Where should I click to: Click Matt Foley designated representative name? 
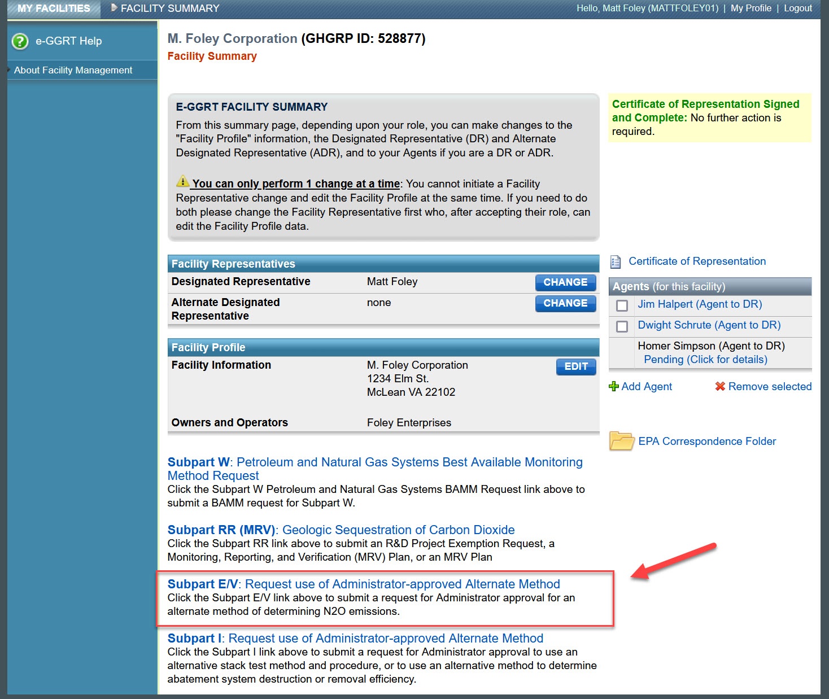392,282
